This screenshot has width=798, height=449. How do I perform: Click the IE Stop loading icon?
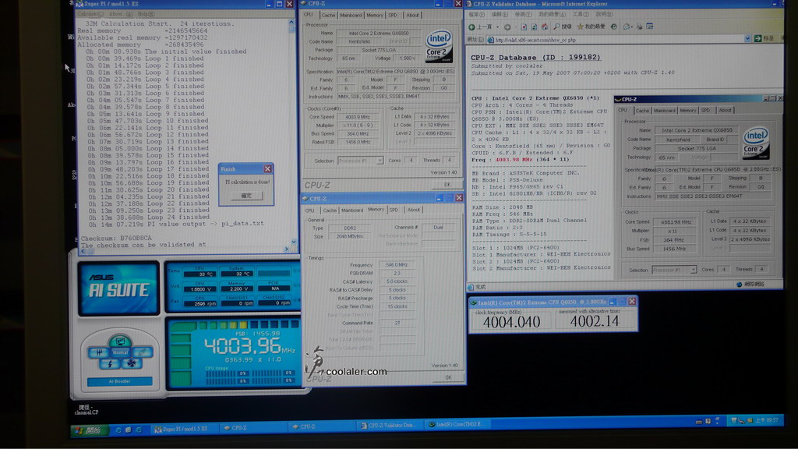[524, 27]
